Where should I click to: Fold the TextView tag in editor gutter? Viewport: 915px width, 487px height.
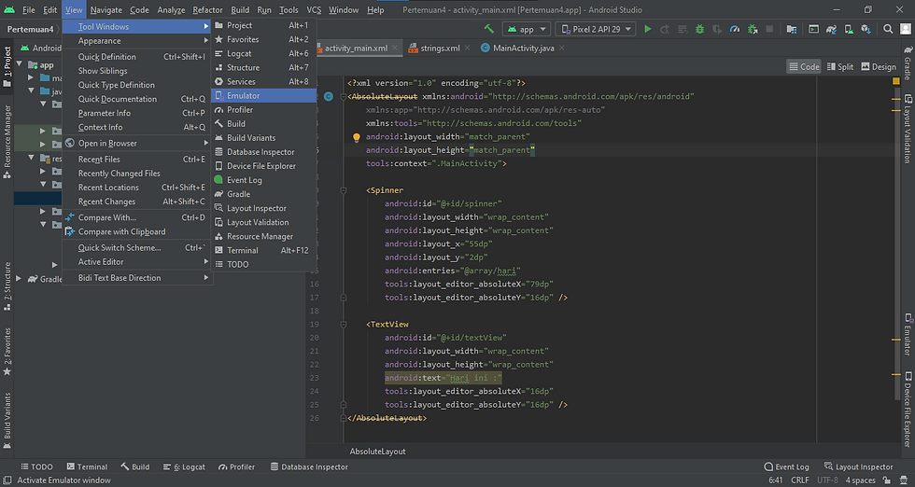344,325
